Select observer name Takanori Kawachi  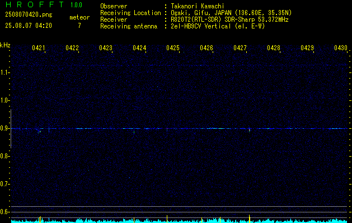198,6
